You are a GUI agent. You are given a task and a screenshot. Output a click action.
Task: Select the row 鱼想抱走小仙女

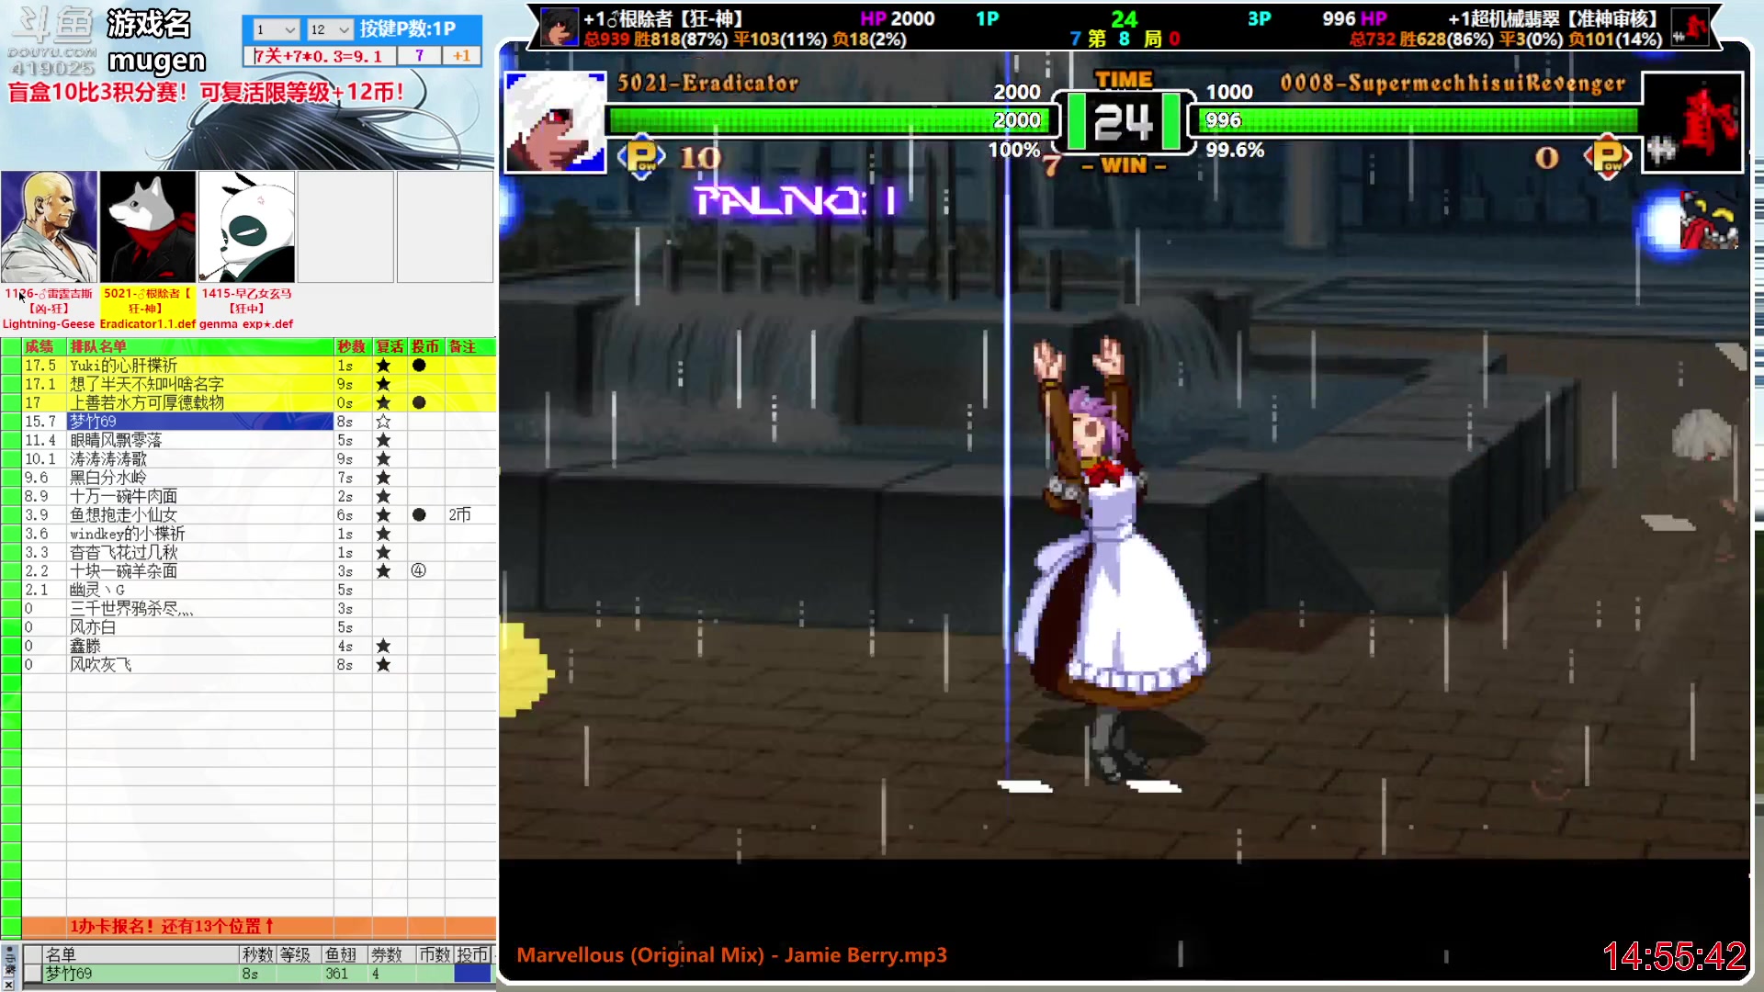pos(248,514)
